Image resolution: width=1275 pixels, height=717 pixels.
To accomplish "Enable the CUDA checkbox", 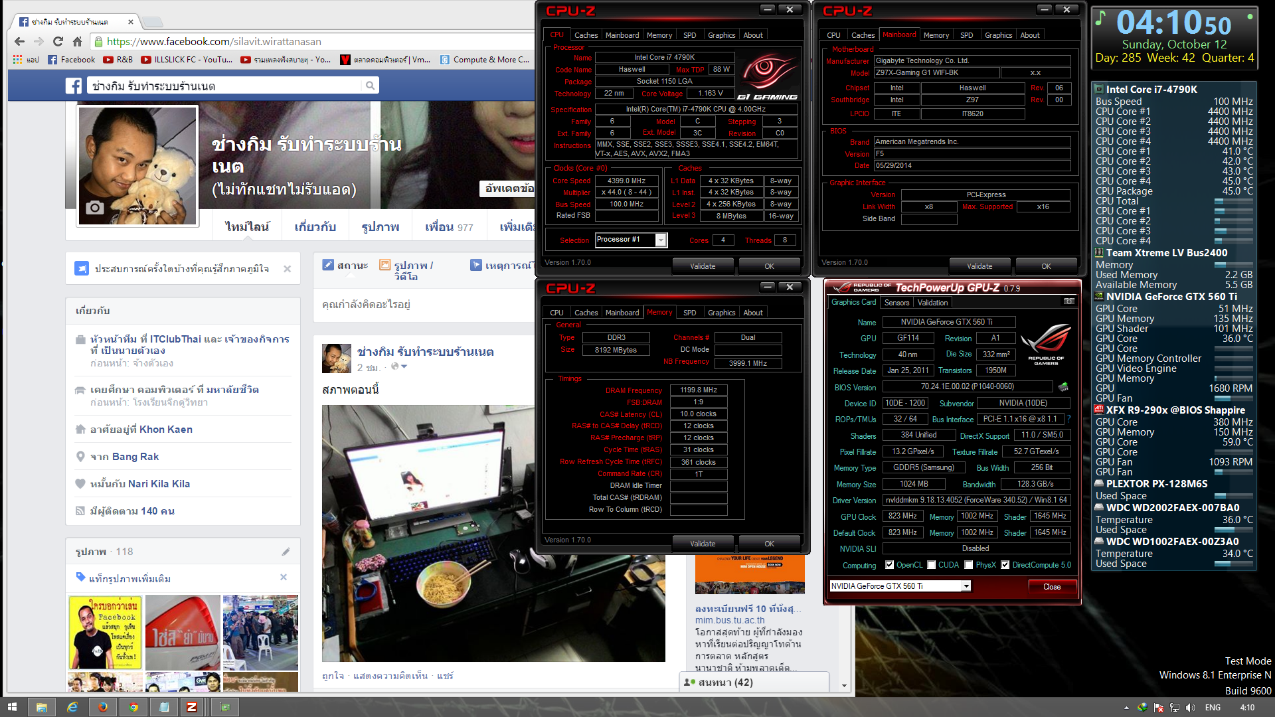I will [932, 565].
